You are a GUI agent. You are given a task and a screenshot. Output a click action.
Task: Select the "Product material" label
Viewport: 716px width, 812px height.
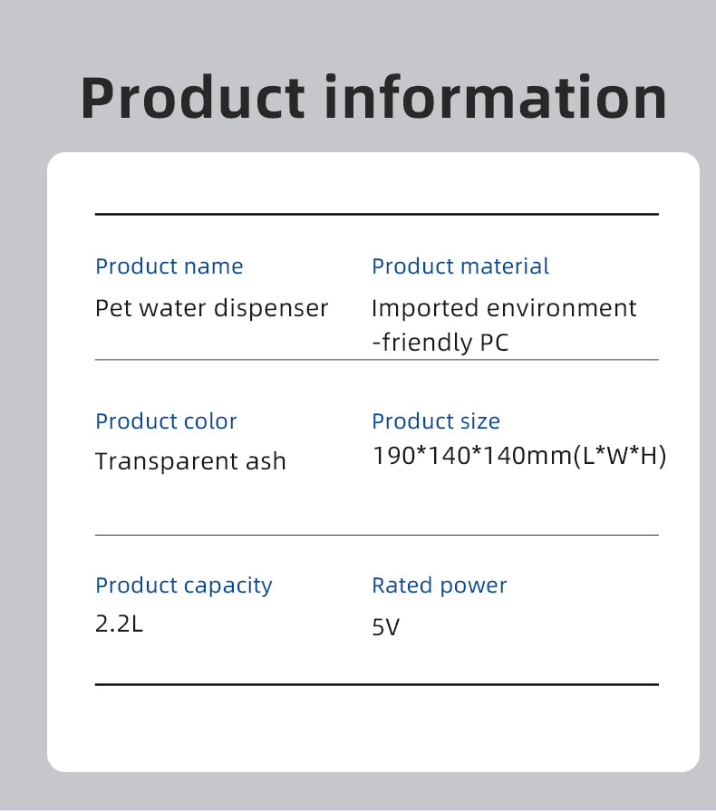(x=460, y=266)
